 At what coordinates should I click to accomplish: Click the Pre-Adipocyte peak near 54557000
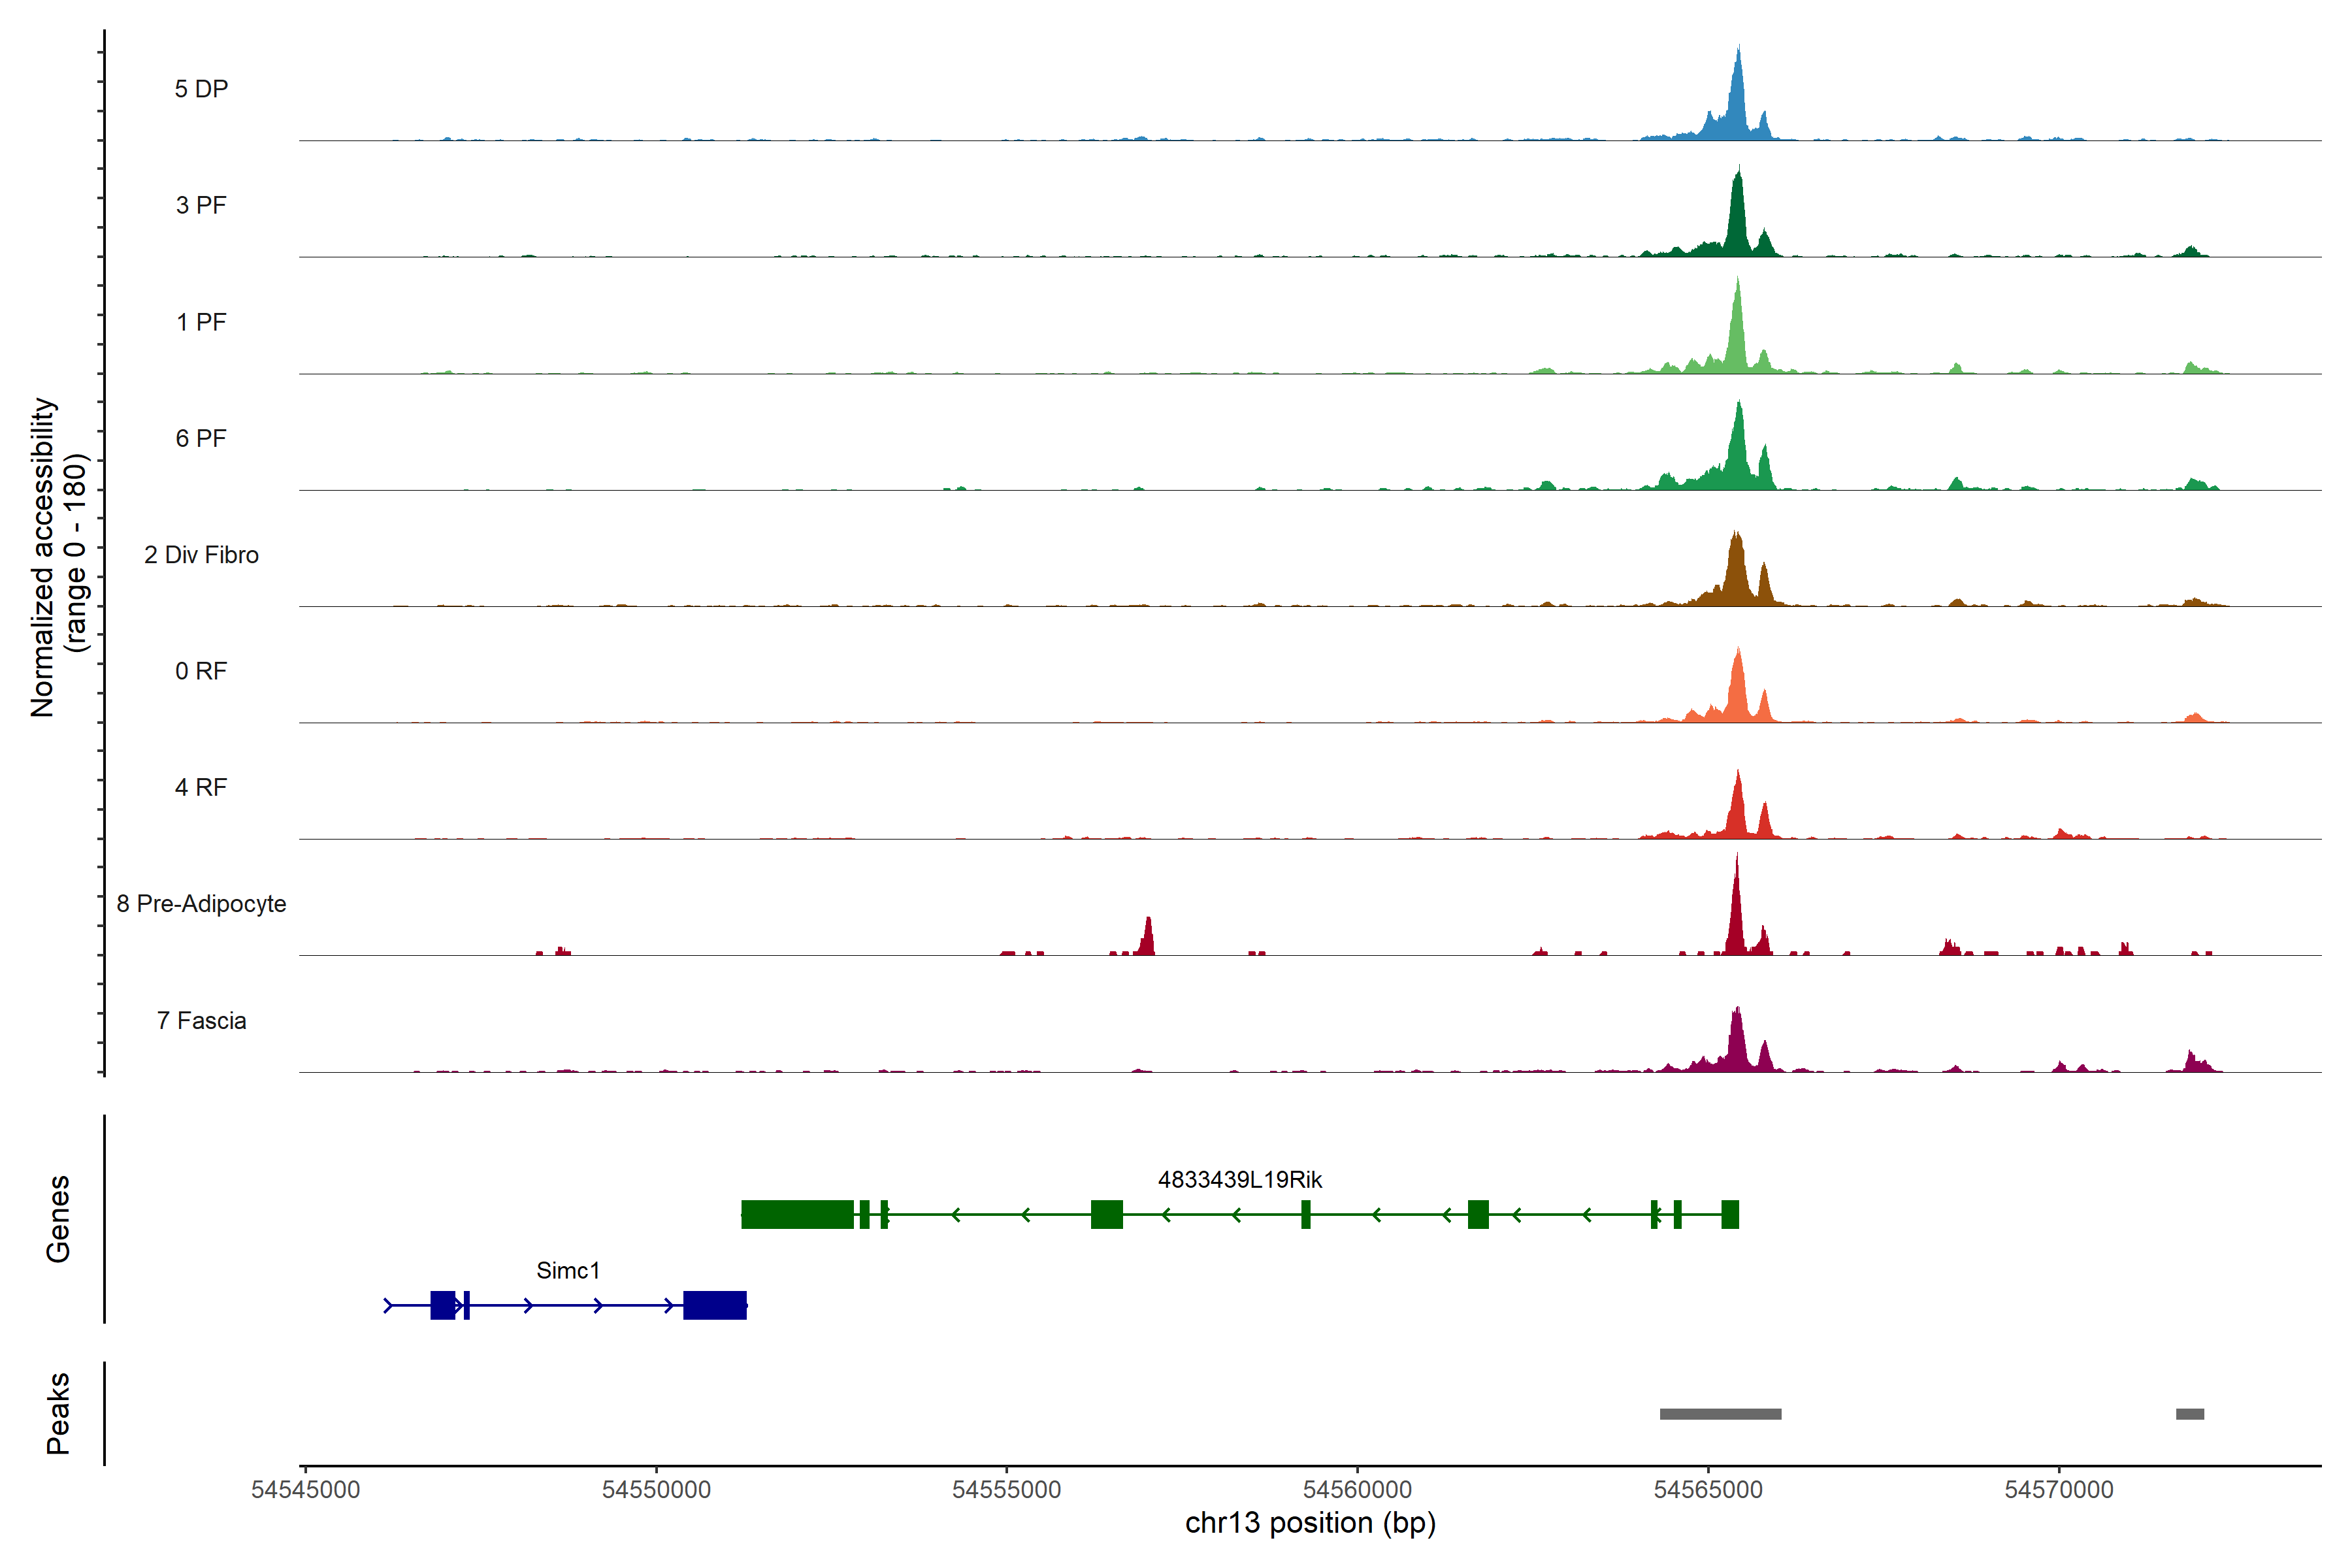point(1148,940)
